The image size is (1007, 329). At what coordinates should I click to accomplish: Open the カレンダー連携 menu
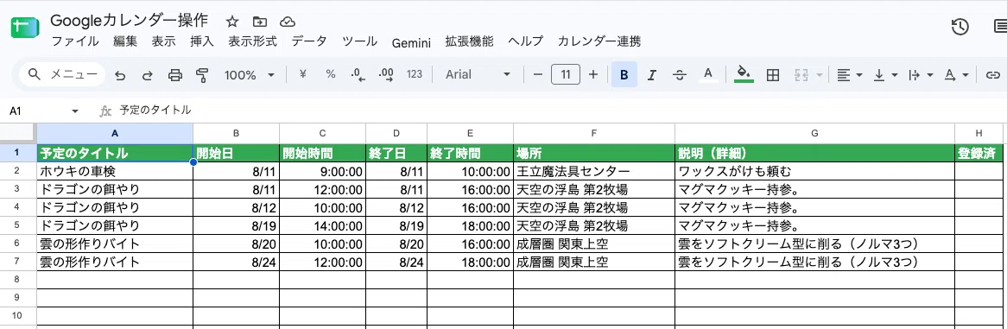click(599, 41)
